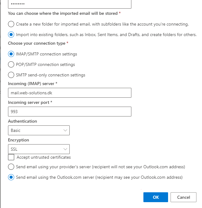Dismiss the dialog with Cancel

coord(183,197)
